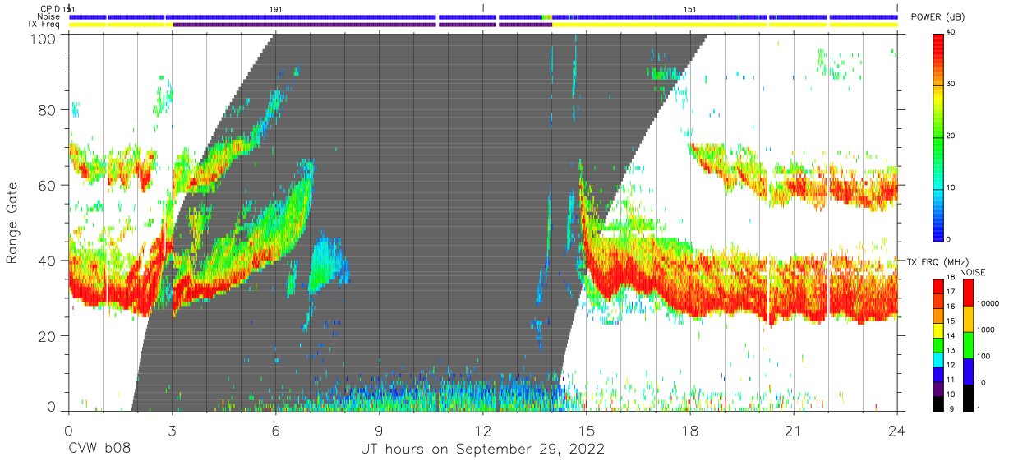Click the 18 tick on UT hours axis
Image resolution: width=1009 pixels, height=466 pixels.
[690, 430]
